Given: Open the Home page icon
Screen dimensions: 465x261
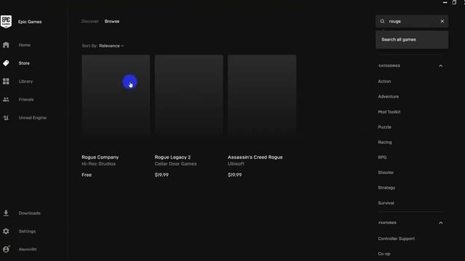Looking at the screenshot, I should click(x=6, y=45).
